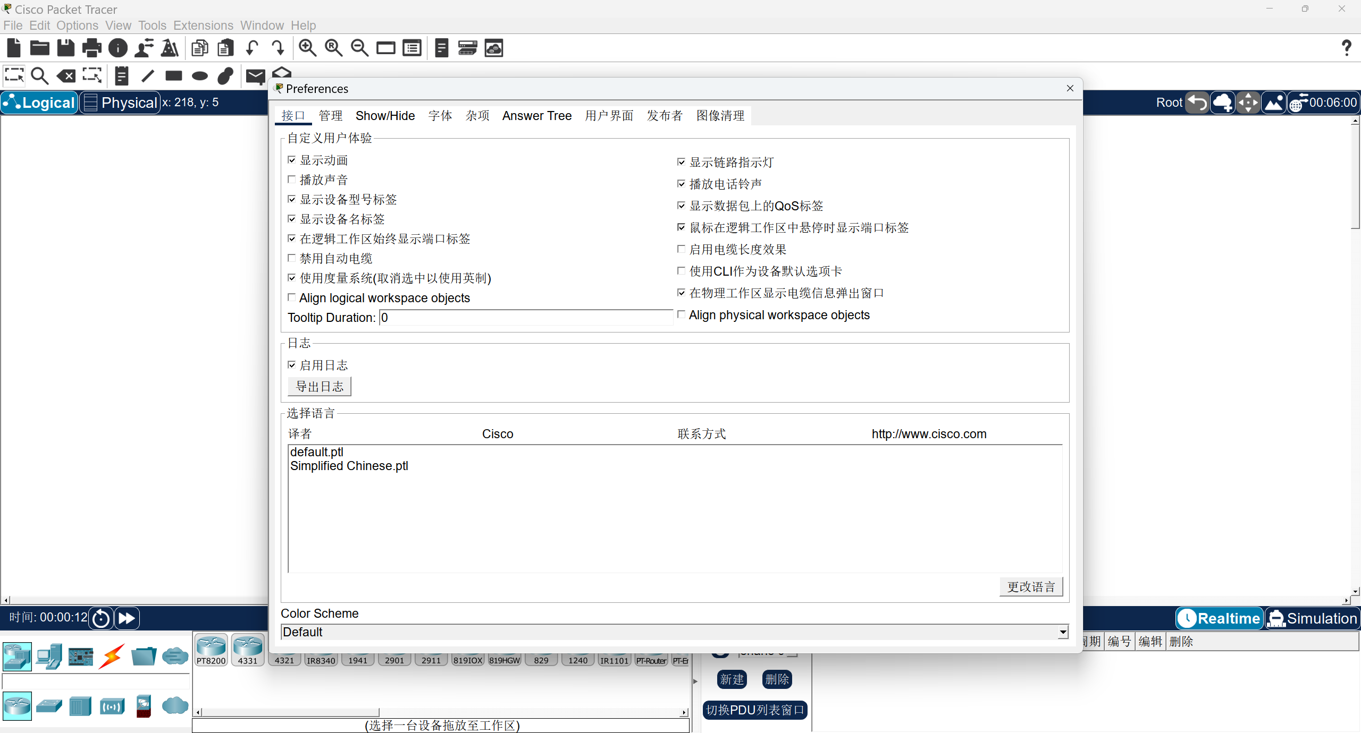Select the Place Note tool
The width and height of the screenshot is (1361, 733).
pos(122,76)
